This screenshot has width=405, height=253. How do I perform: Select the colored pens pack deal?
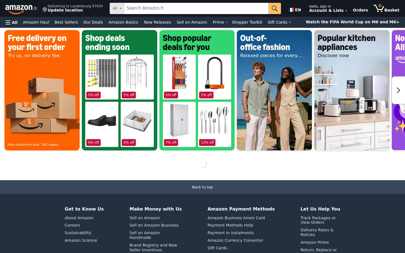point(179,77)
